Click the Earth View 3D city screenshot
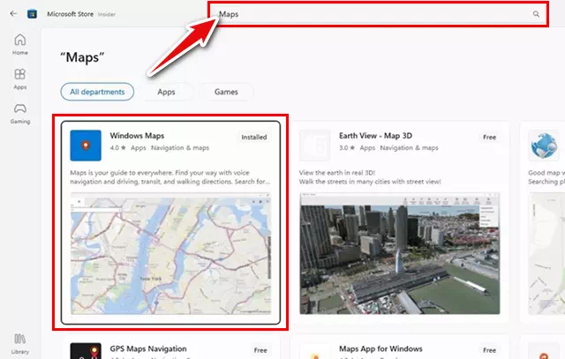The height and width of the screenshot is (359, 565). click(x=400, y=253)
